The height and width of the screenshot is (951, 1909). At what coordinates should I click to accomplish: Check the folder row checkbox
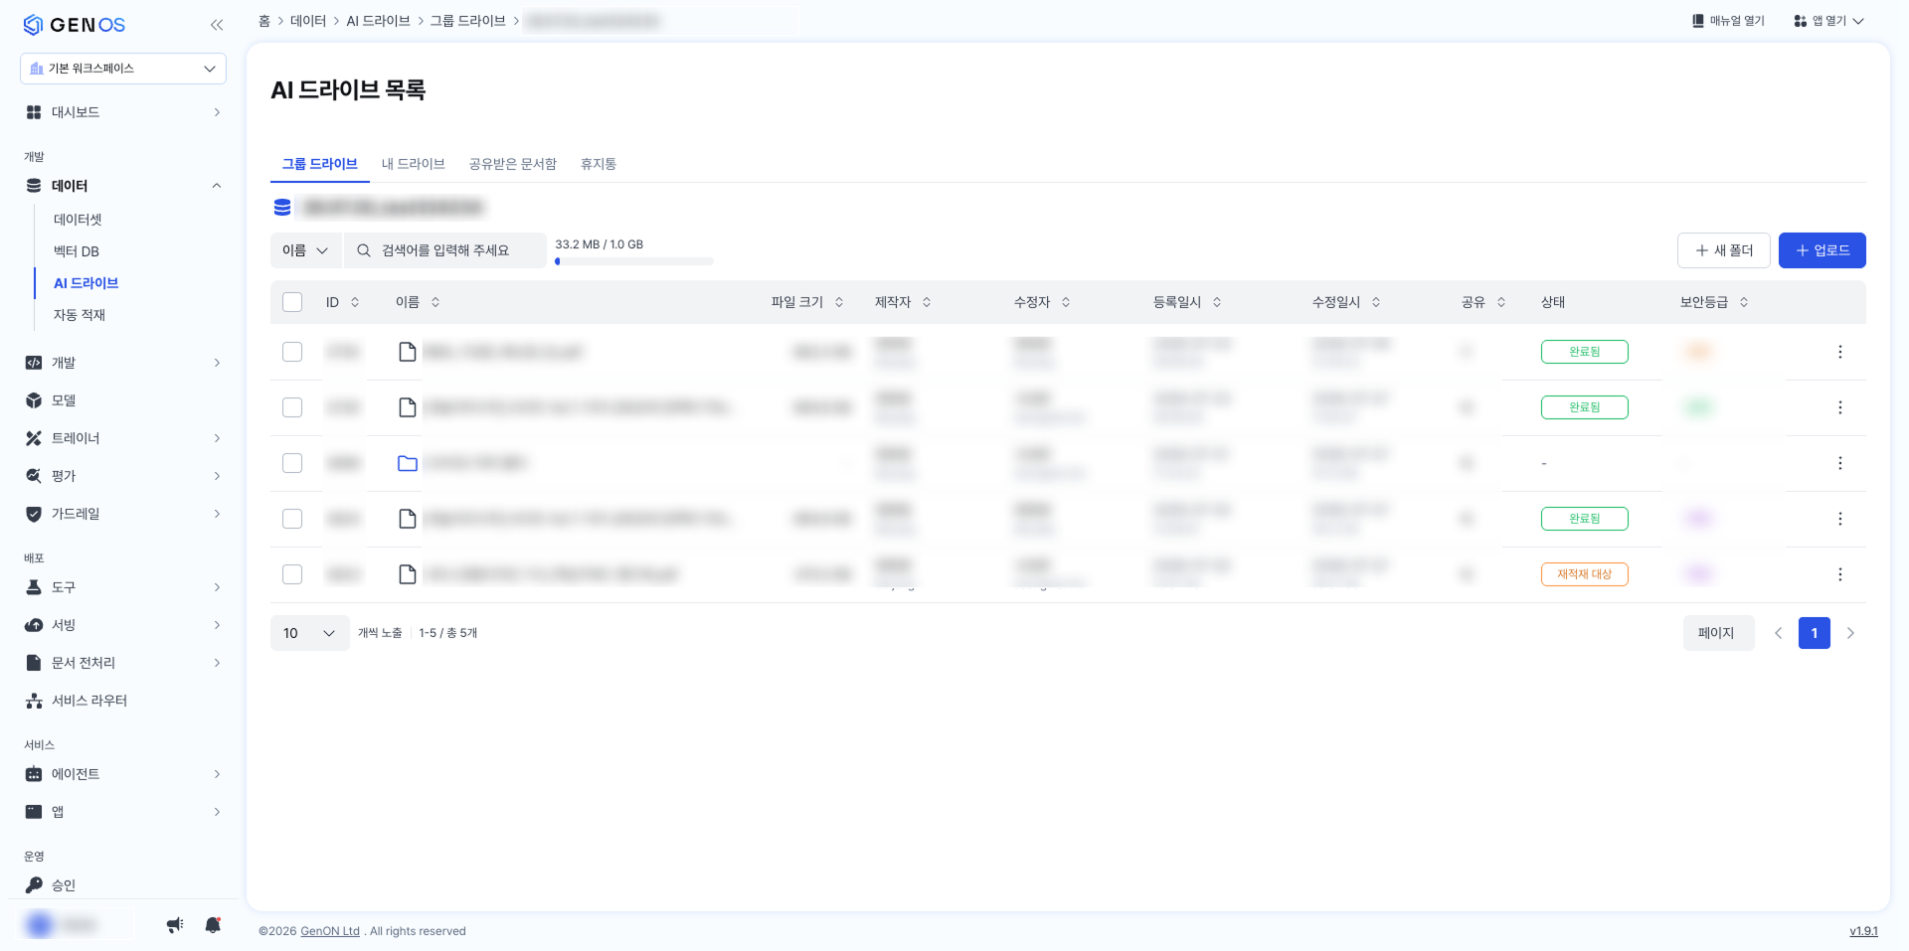pyautogui.click(x=292, y=463)
